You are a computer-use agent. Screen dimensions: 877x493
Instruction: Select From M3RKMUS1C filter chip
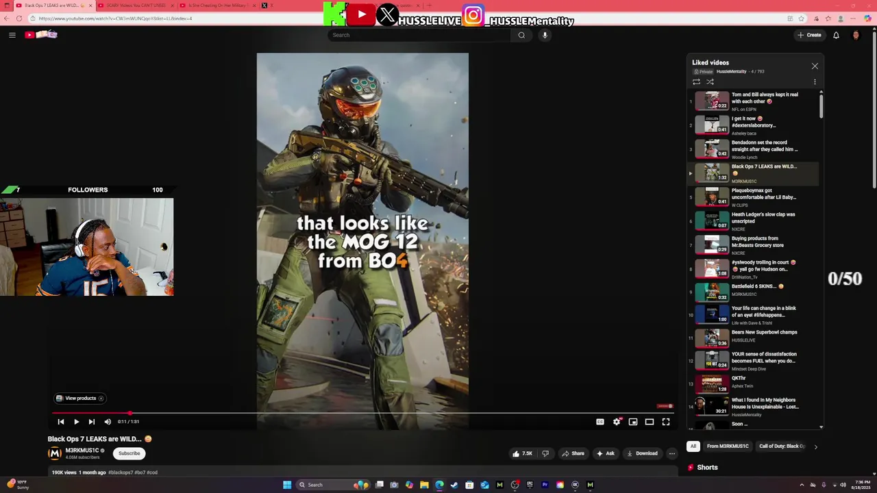728,446
